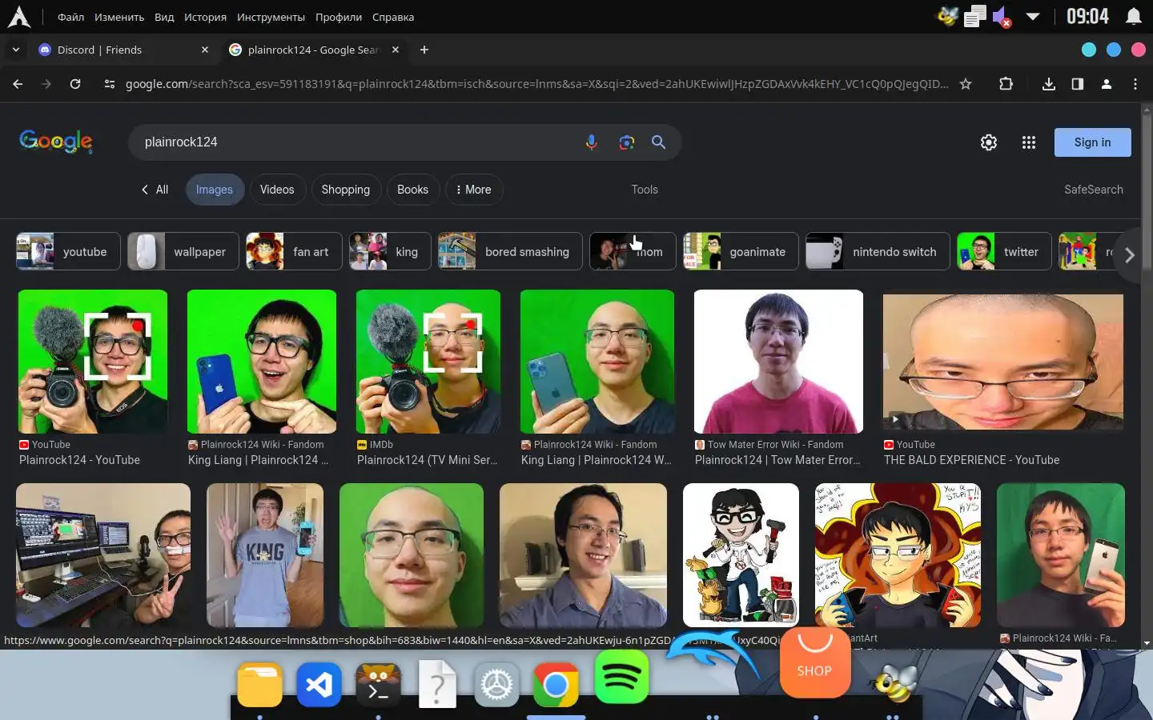The height and width of the screenshot is (720, 1153).
Task: Click the voice search microphone icon
Action: click(x=591, y=142)
